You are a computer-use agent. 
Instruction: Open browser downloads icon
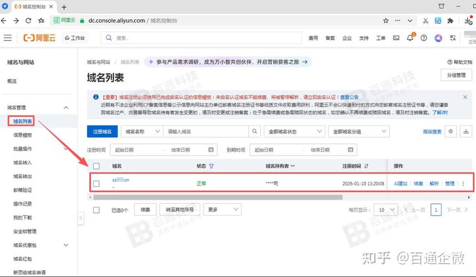tap(468, 20)
